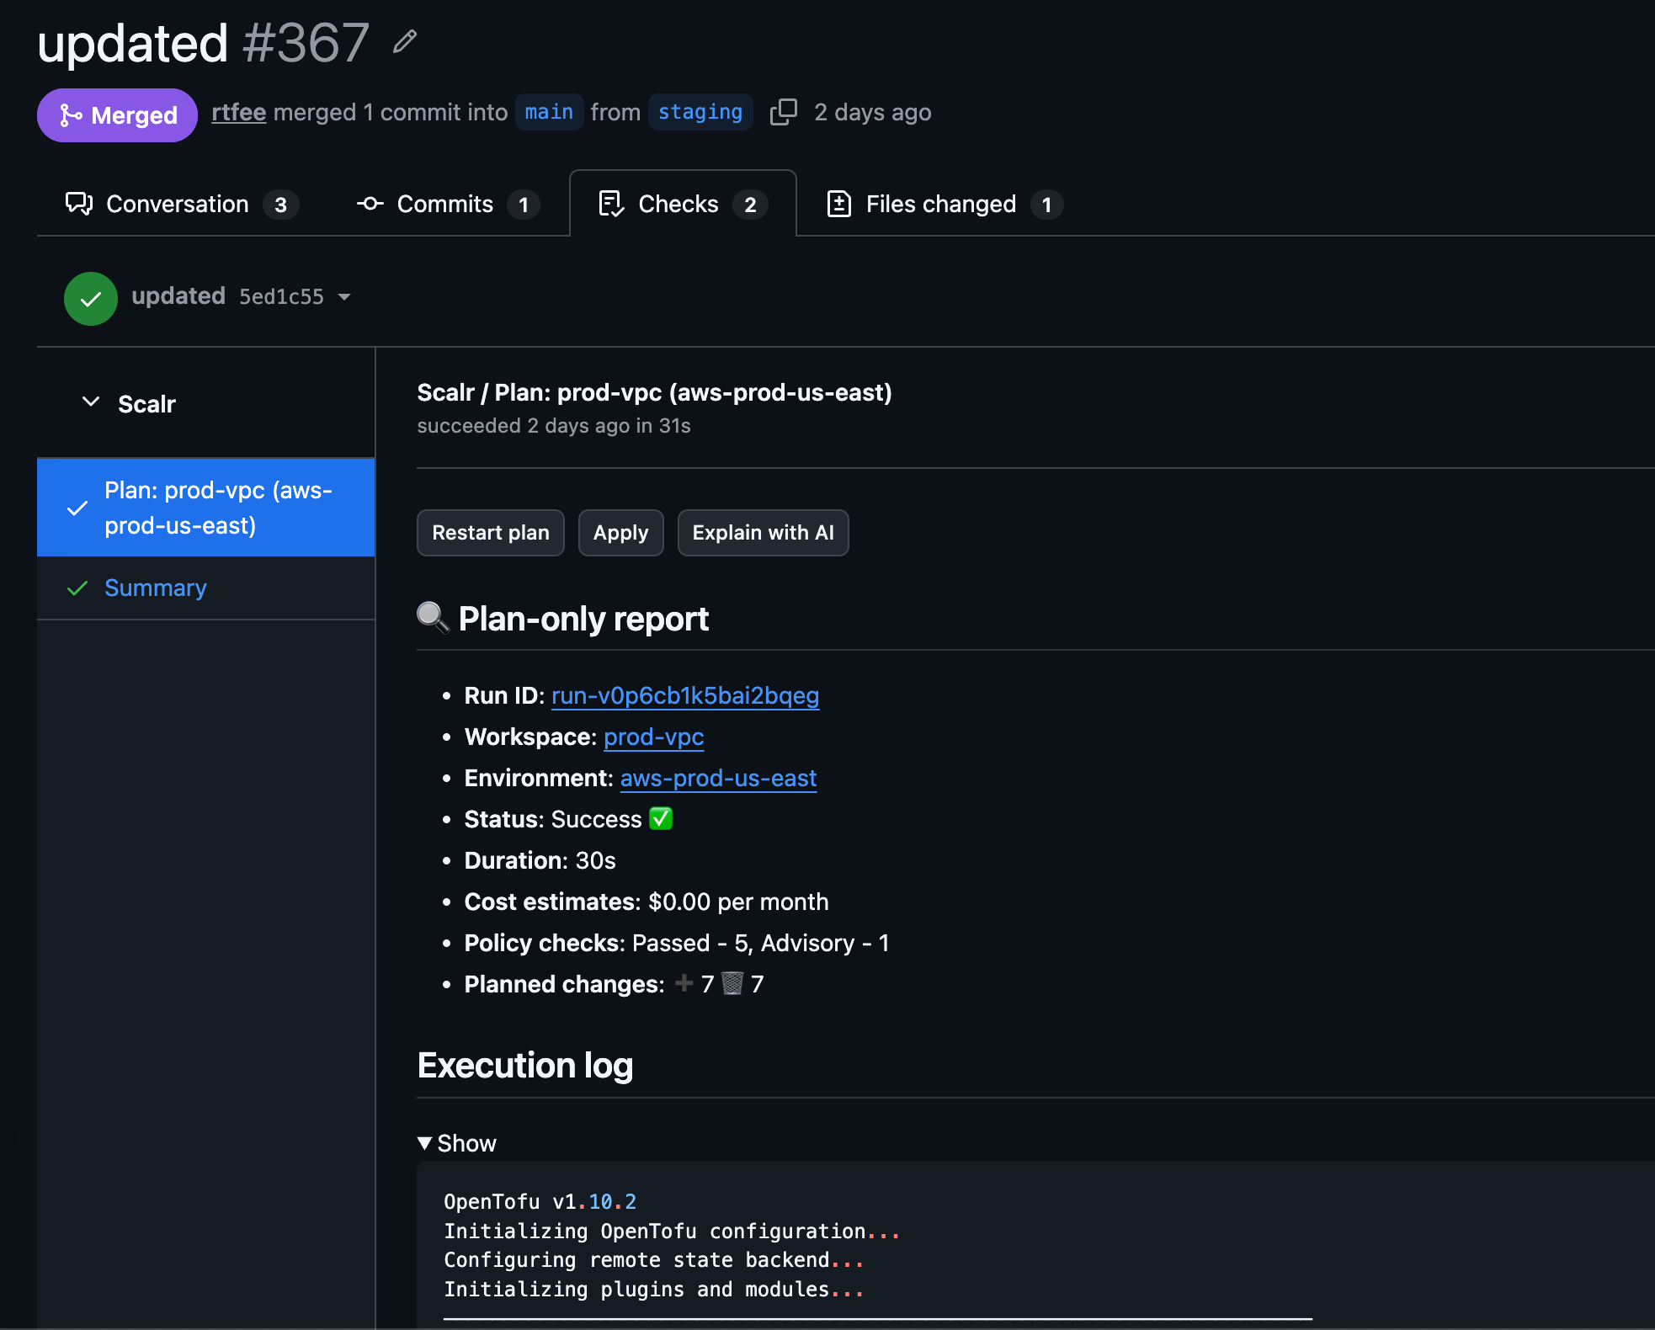Image resolution: width=1655 pixels, height=1330 pixels.
Task: Open the Files changed tab
Action: click(942, 204)
